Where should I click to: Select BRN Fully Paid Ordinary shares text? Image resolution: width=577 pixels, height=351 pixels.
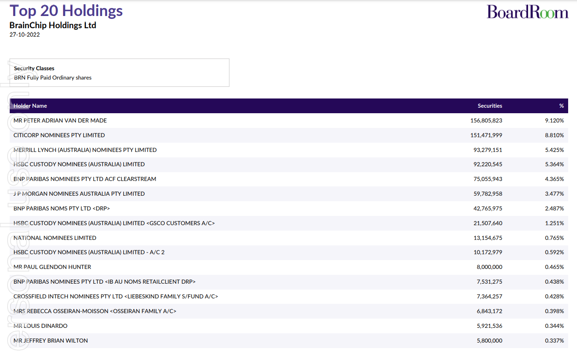(x=53, y=77)
